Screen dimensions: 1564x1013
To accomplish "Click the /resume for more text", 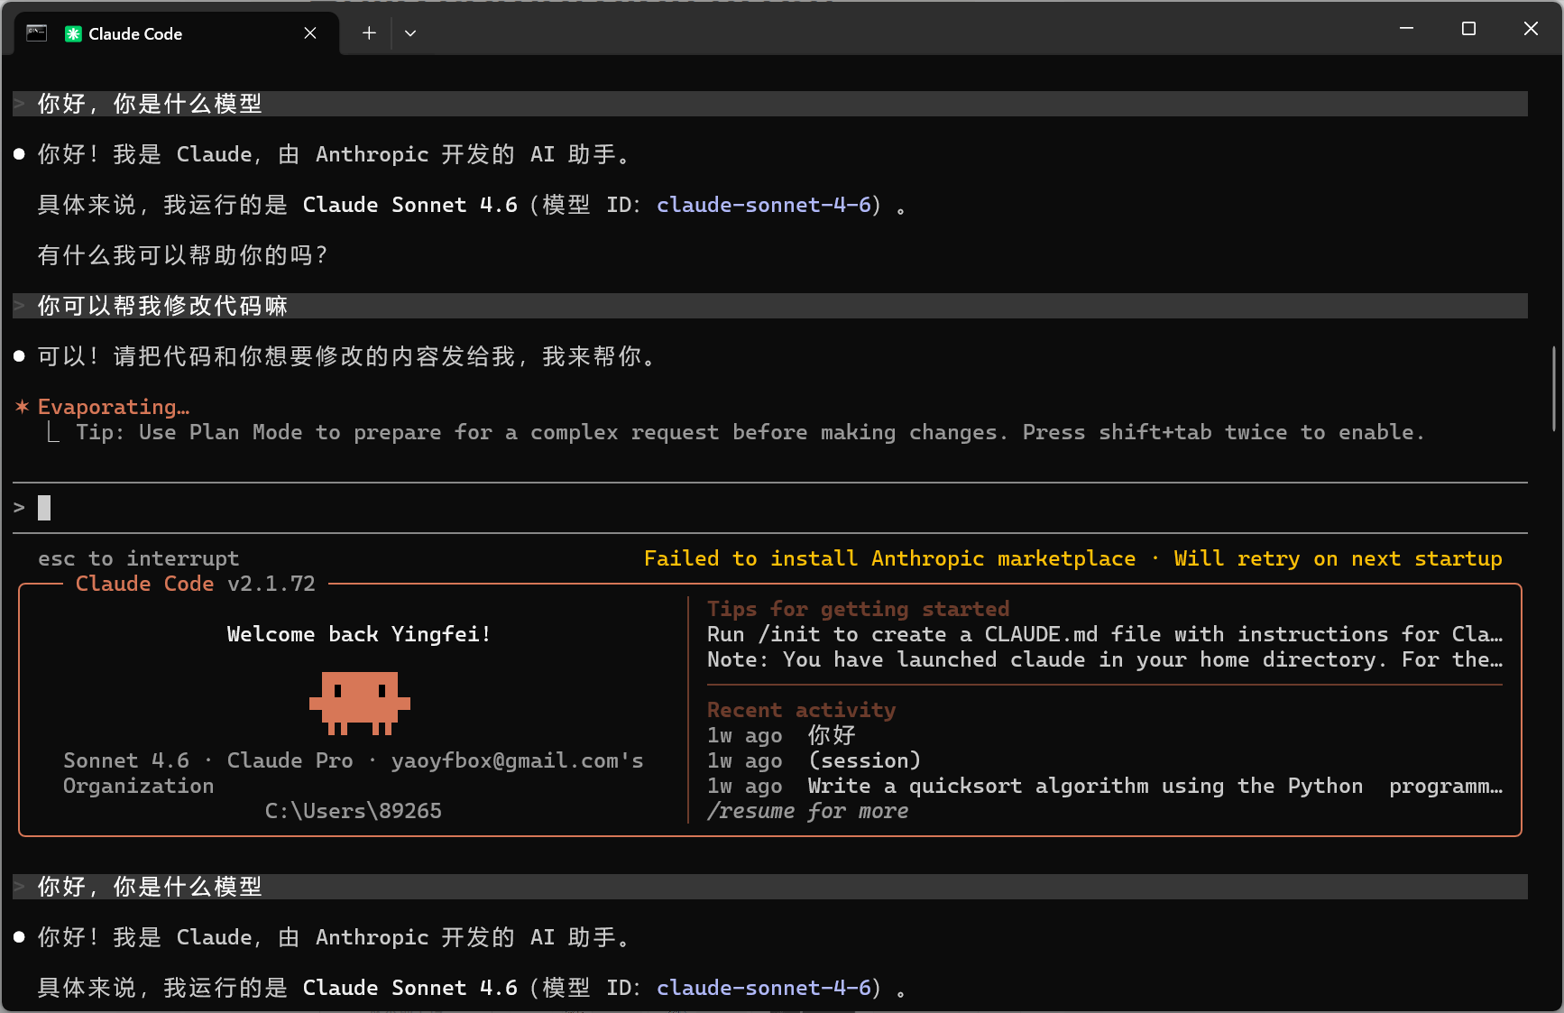I will pos(807,811).
